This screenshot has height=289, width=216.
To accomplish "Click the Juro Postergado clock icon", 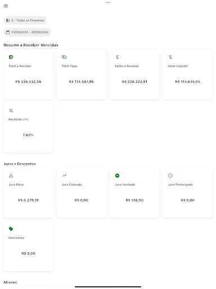I will pos(170,176).
